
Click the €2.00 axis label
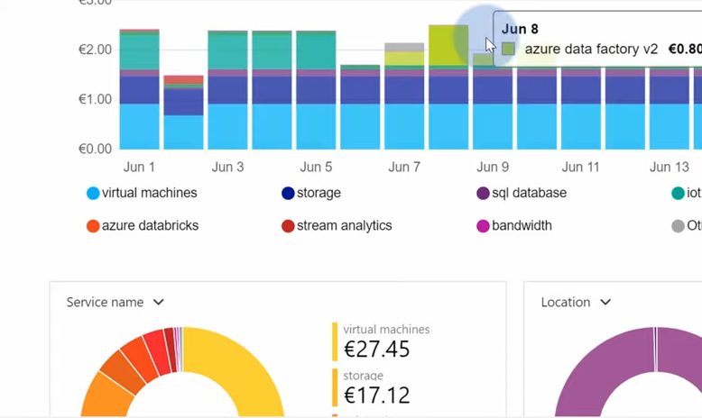tap(95, 50)
